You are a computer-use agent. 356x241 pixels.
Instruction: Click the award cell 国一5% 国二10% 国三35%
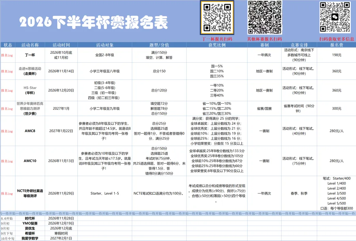(x=217, y=71)
